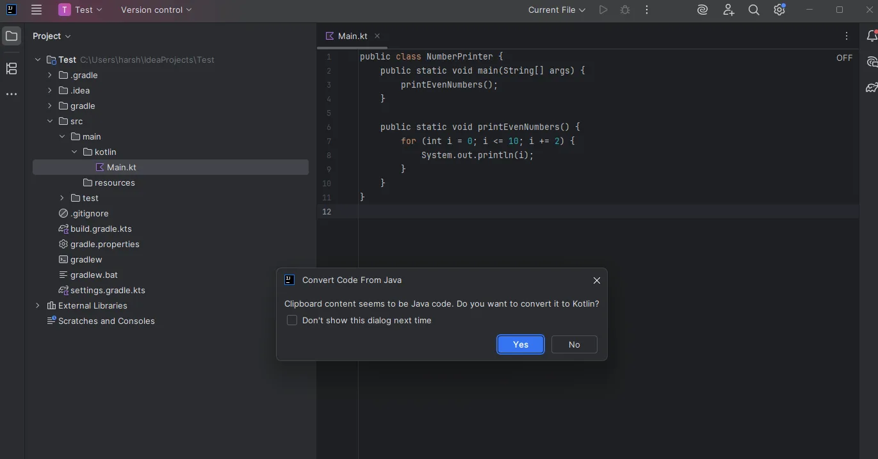This screenshot has width=878, height=459.
Task: Open editor tab options menu
Action: pyautogui.click(x=847, y=36)
